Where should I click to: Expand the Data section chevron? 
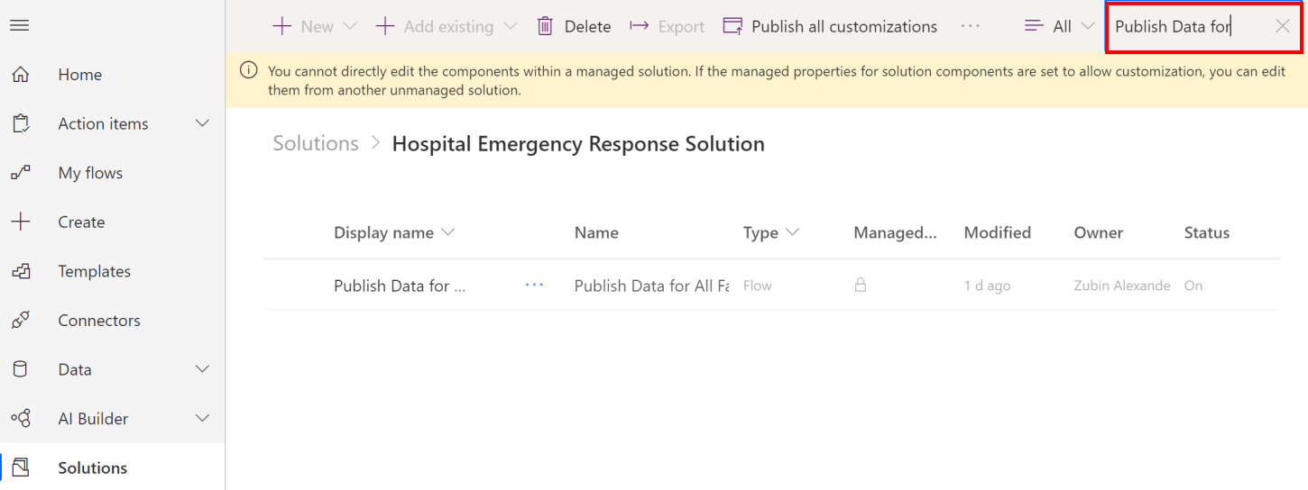tap(202, 369)
